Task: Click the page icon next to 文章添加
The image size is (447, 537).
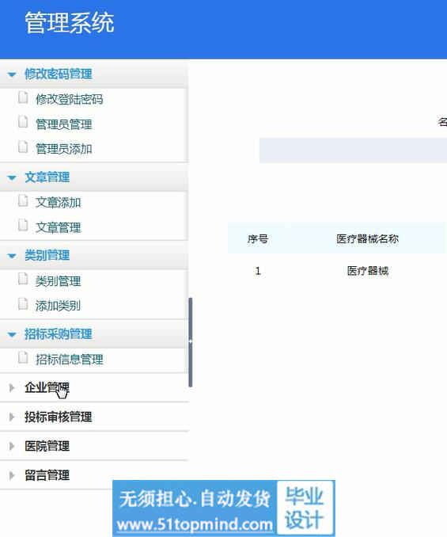Action: coord(23,200)
